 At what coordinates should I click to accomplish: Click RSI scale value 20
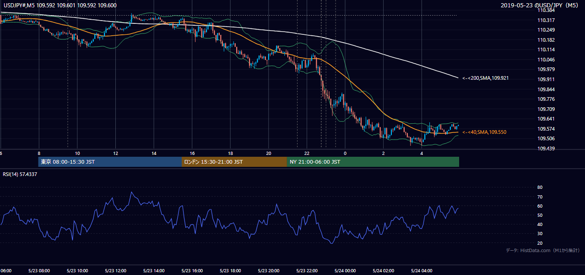[x=540, y=243]
